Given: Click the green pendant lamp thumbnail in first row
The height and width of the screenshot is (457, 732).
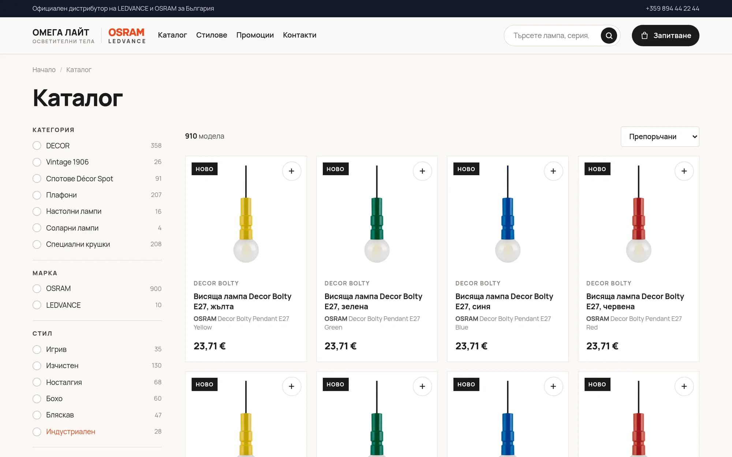Looking at the screenshot, I should point(377,214).
